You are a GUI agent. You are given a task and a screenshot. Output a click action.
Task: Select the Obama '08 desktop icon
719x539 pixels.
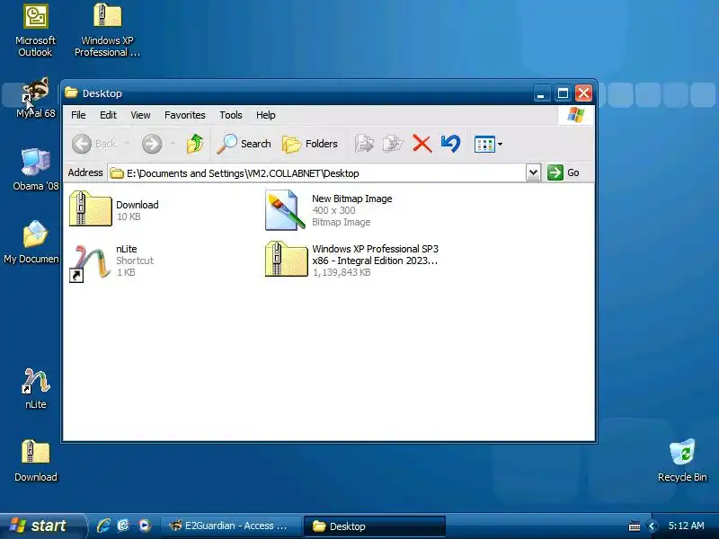click(35, 170)
